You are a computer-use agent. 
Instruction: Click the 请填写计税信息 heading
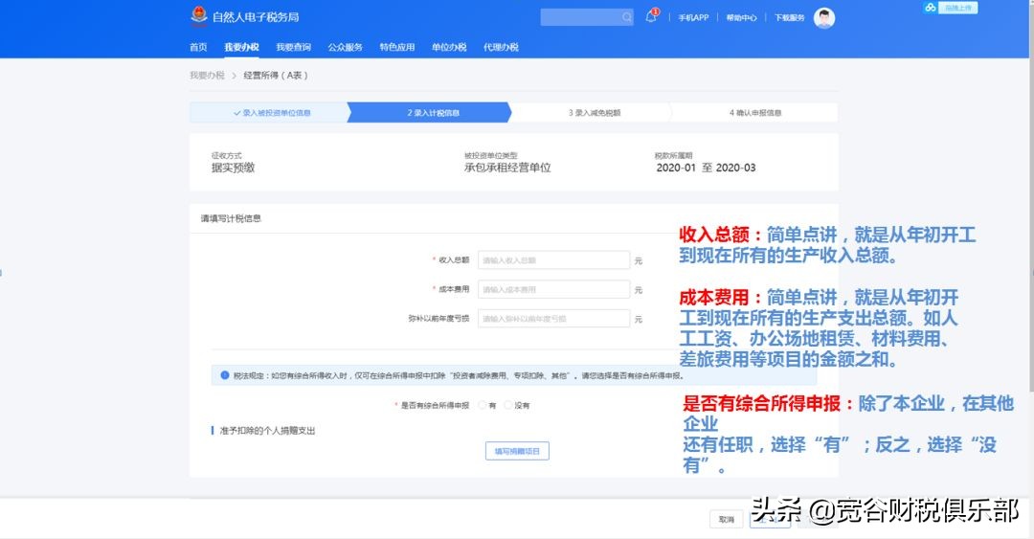pos(231,218)
